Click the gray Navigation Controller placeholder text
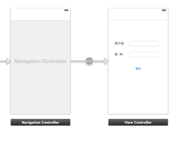Viewport: 182px width, 147px height. tap(40, 61)
